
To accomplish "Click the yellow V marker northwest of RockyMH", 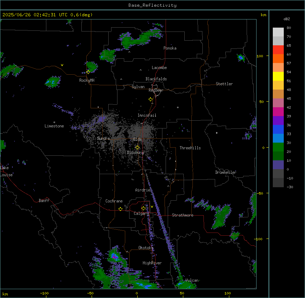I will 62,65.
